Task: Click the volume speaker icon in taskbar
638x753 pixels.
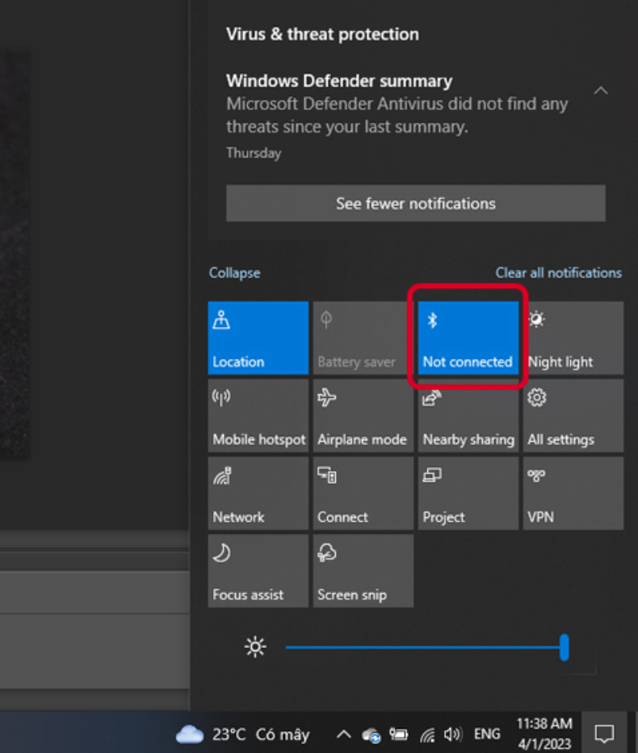Action: (452, 734)
